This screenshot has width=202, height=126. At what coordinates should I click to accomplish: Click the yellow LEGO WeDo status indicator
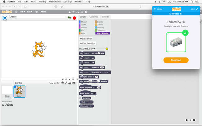tap(107, 49)
